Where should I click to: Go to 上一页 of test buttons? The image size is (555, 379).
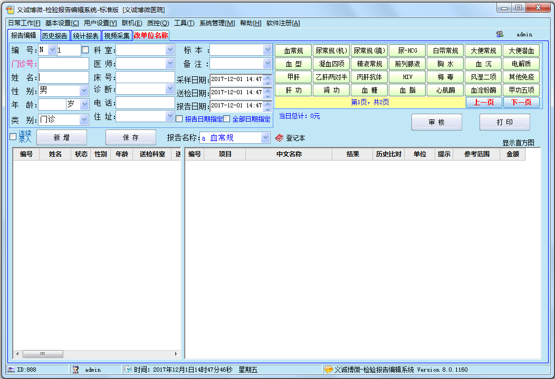[484, 102]
